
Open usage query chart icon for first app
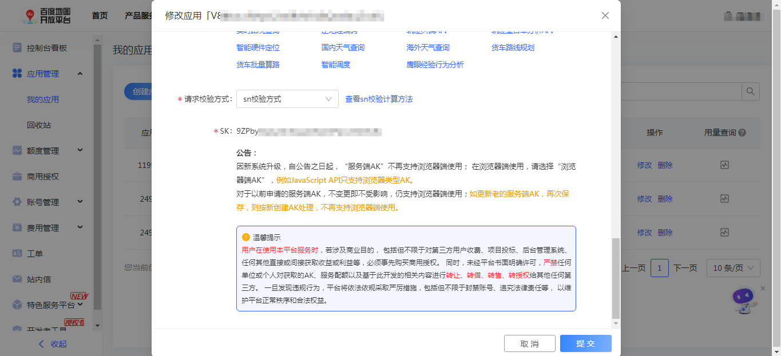[x=724, y=165]
